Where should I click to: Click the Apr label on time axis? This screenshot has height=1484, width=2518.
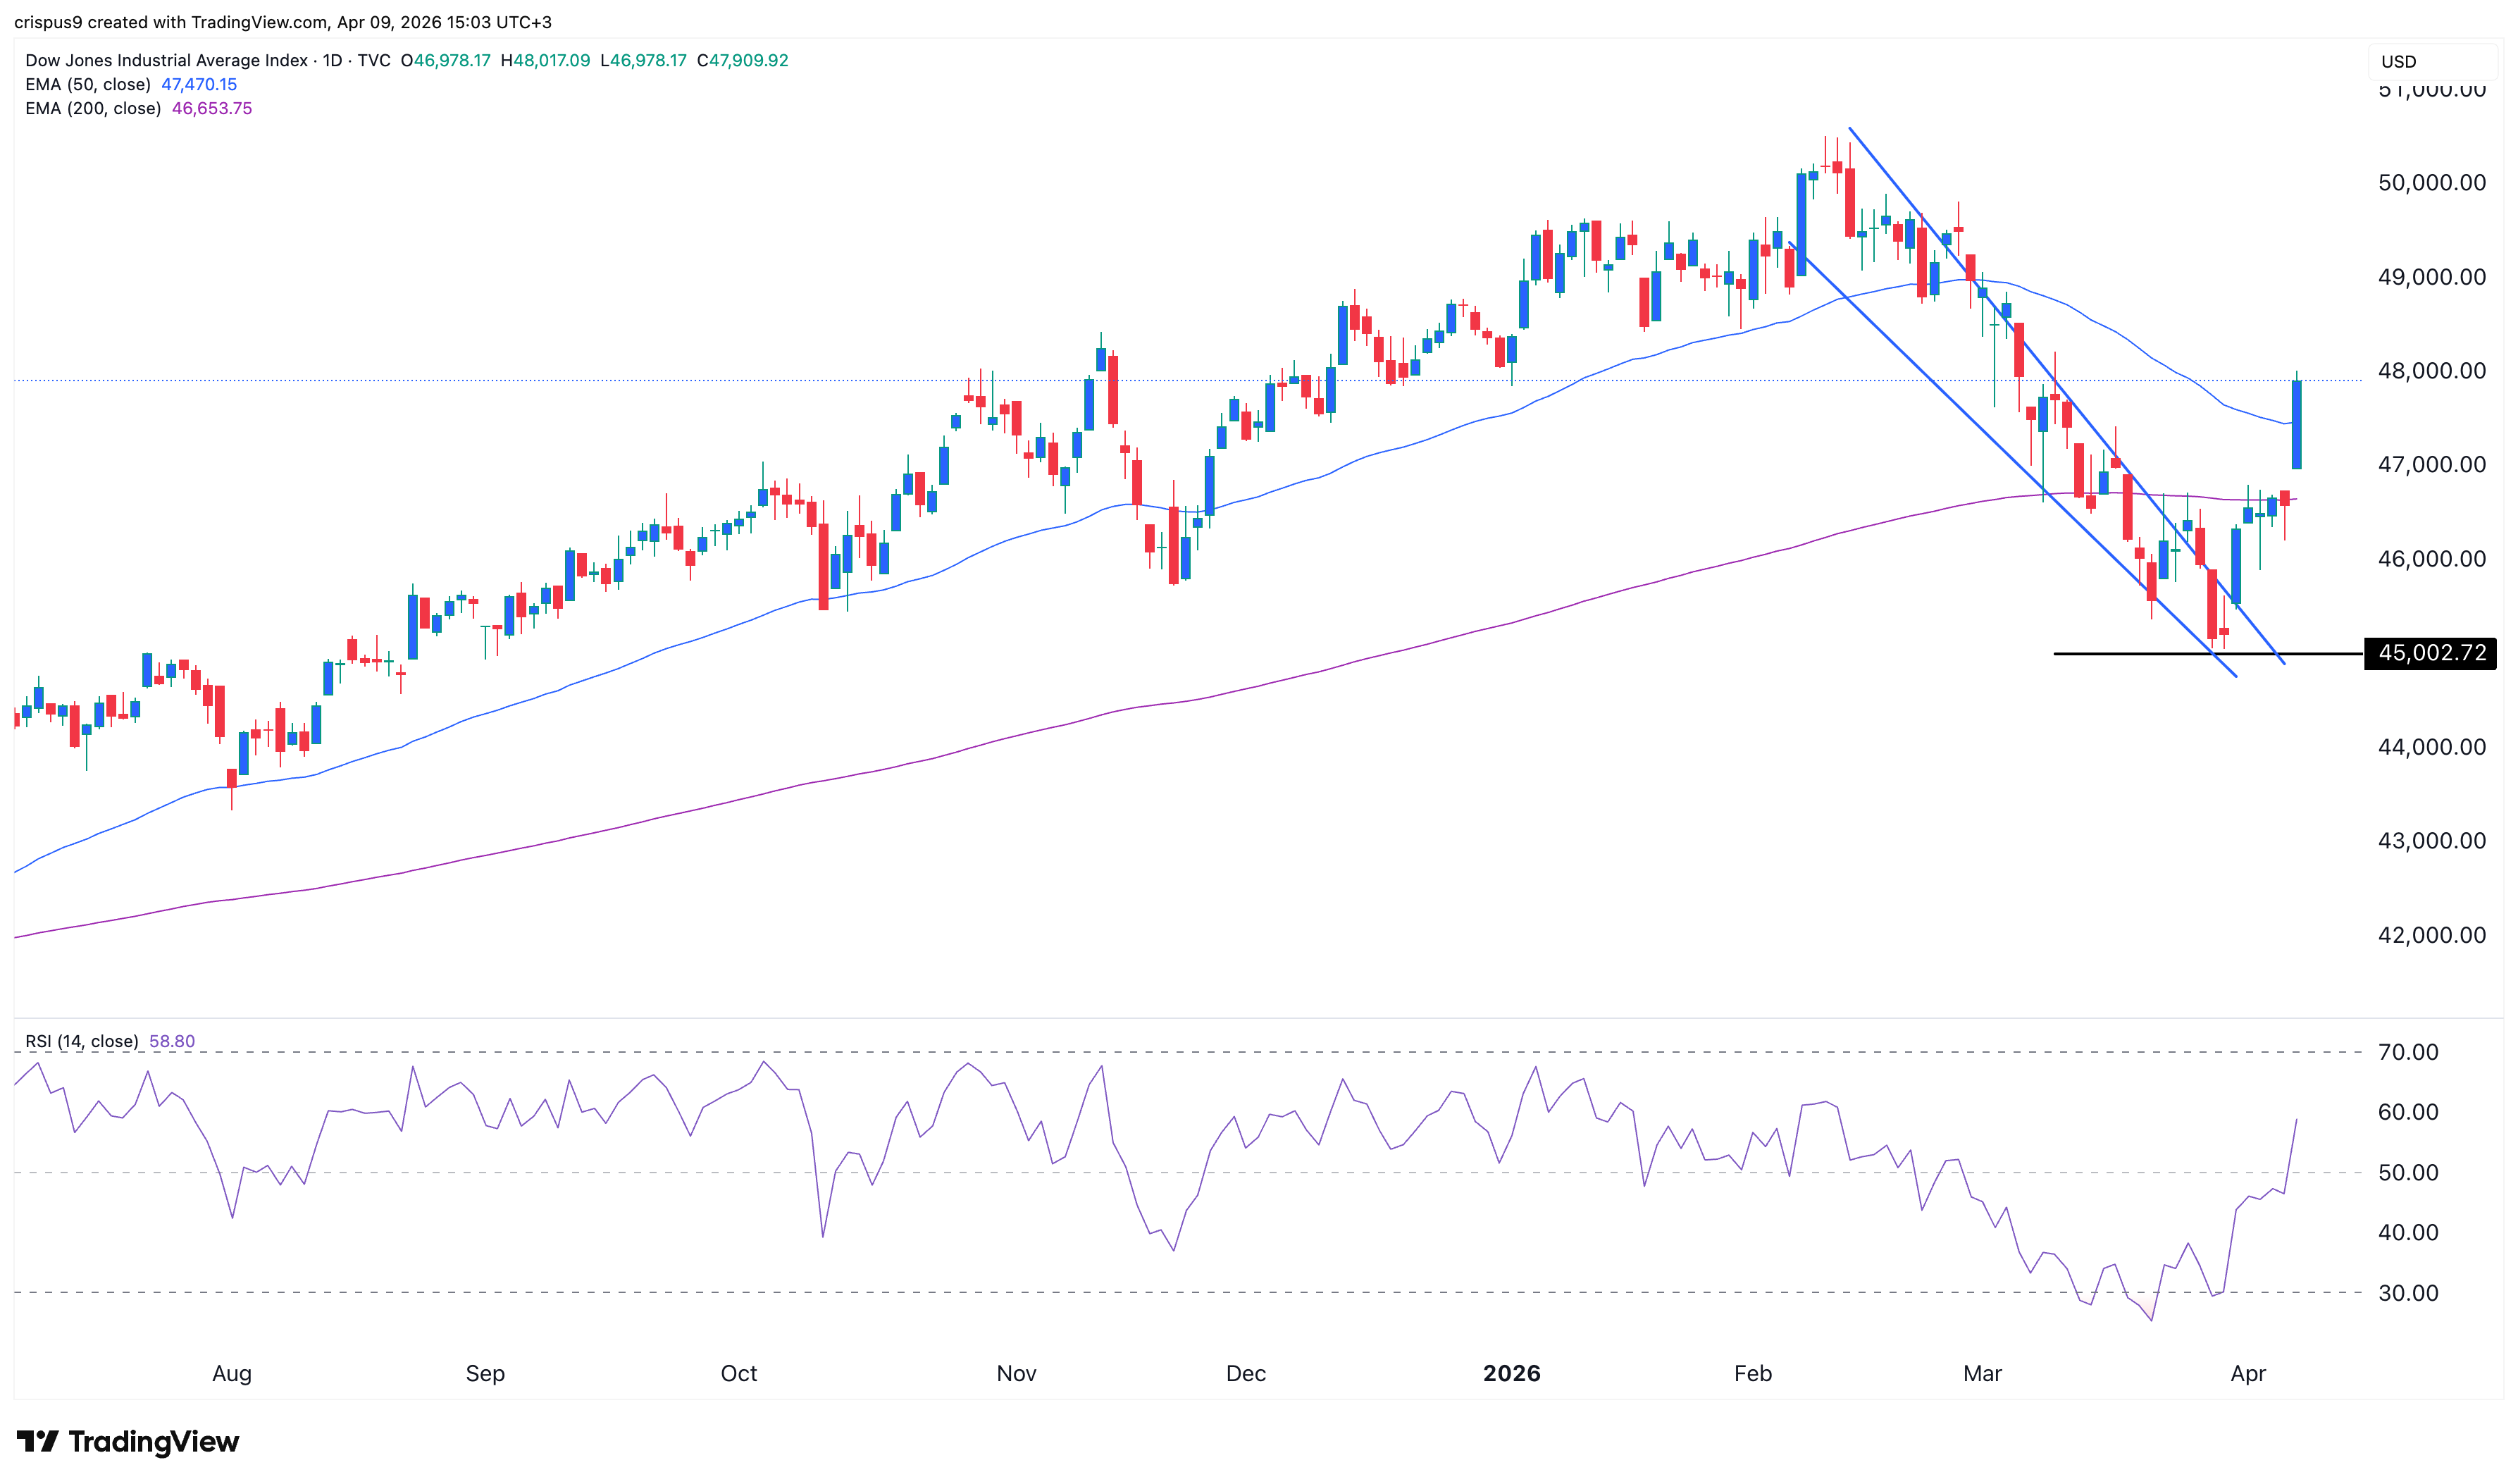pos(2247,1373)
